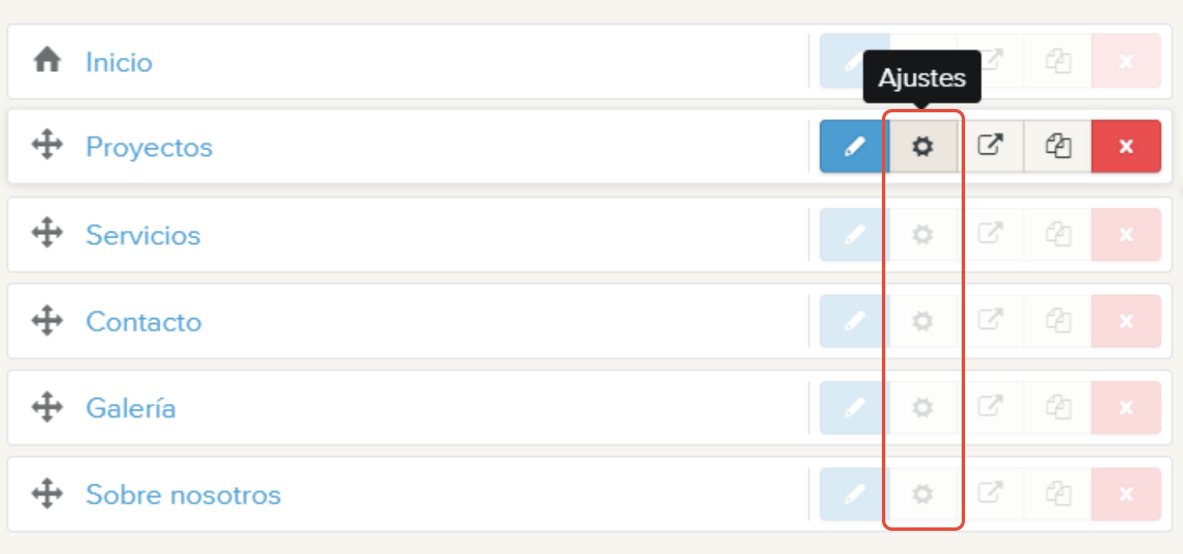1183x554 pixels.
Task: Duplicate the Proyectos page with copy icon
Action: click(x=1058, y=147)
